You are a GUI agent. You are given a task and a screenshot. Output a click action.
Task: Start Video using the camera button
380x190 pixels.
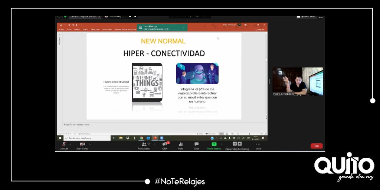point(82,145)
